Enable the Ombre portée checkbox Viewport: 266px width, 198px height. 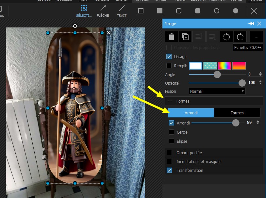click(169, 153)
